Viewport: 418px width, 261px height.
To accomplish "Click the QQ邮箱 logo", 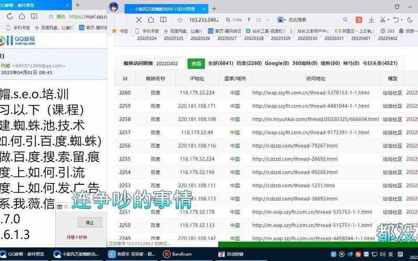I will click(x=17, y=40).
